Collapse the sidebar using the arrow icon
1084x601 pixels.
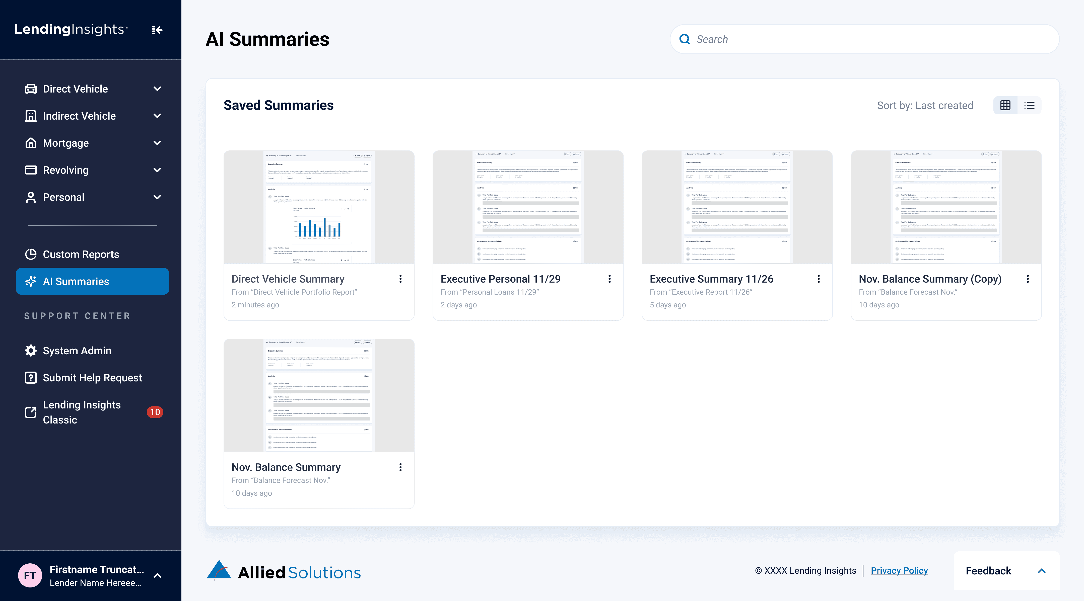157,30
